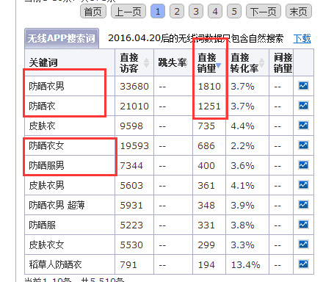The height and width of the screenshot is (282, 323).
Task: Select keyword 防晒衣女
Action: pos(46,145)
